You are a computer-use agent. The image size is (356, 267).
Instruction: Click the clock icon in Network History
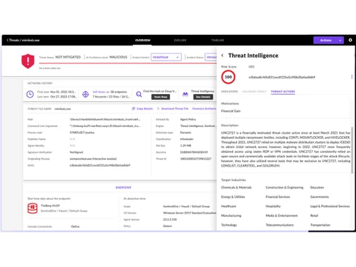pos(30,94)
